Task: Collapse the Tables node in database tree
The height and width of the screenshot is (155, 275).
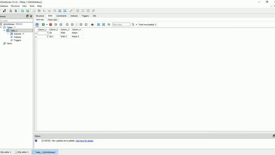Action: pos(1,28)
